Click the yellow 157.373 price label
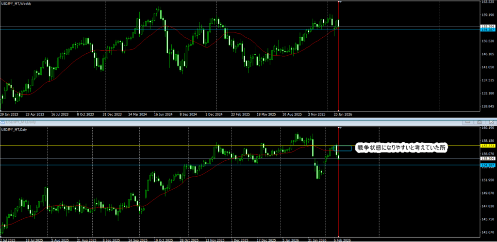 pyautogui.click(x=488, y=146)
